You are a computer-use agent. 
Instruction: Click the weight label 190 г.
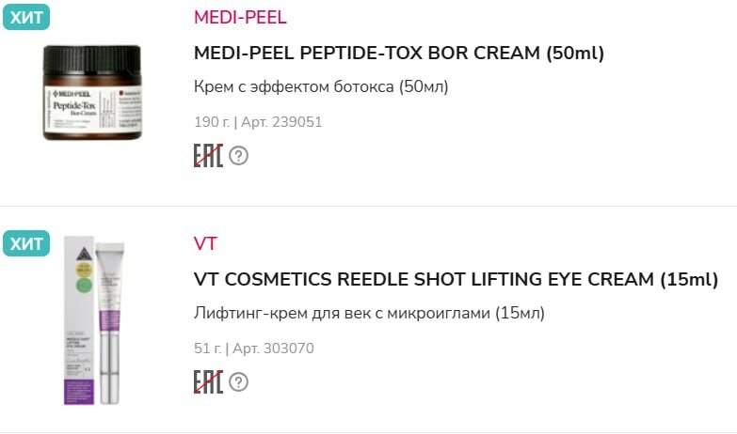pyautogui.click(x=211, y=122)
